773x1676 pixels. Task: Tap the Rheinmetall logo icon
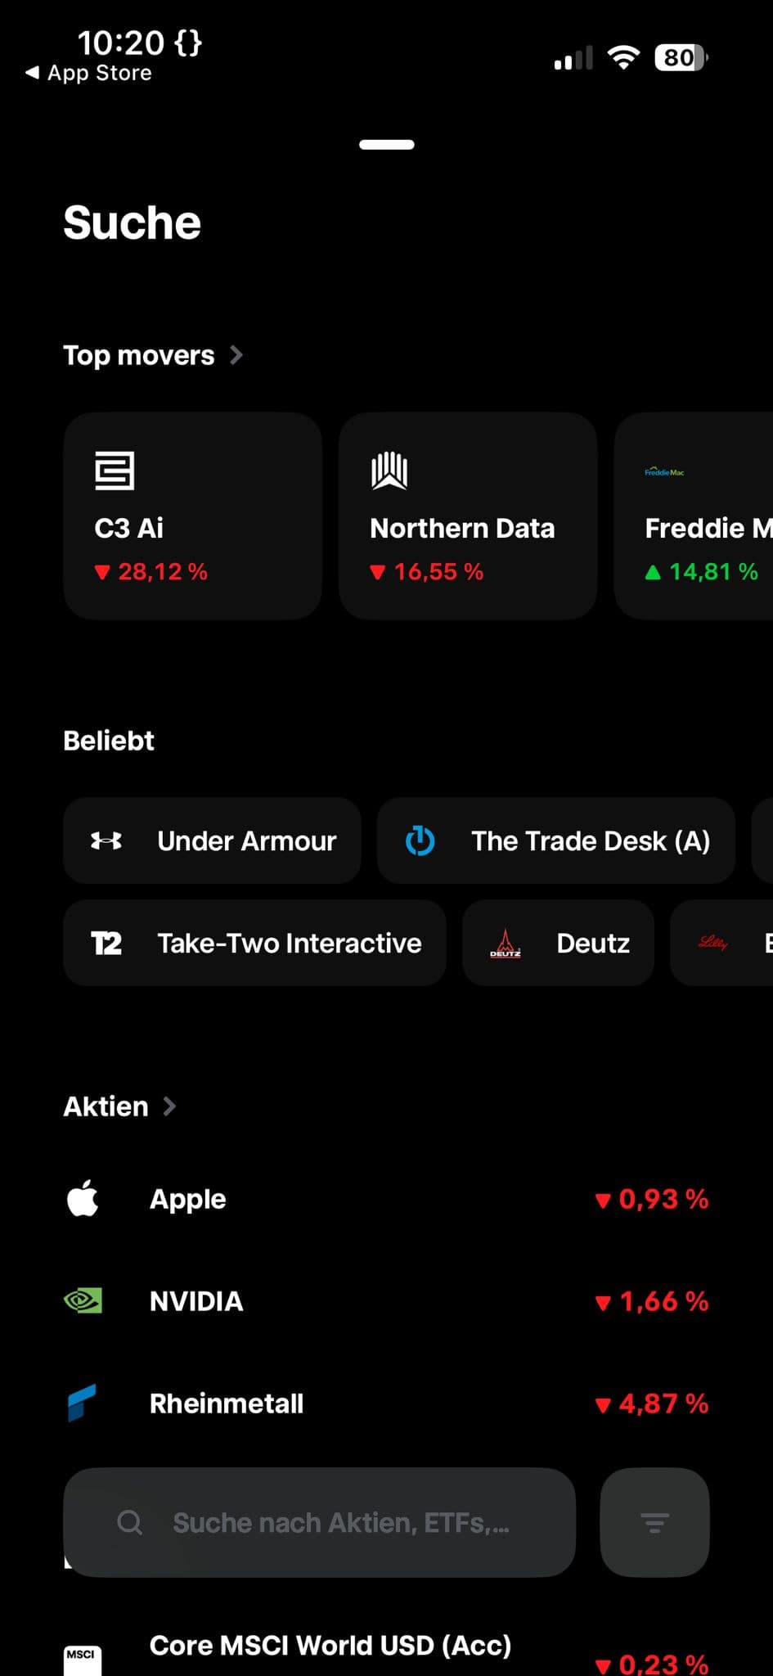tap(83, 1403)
